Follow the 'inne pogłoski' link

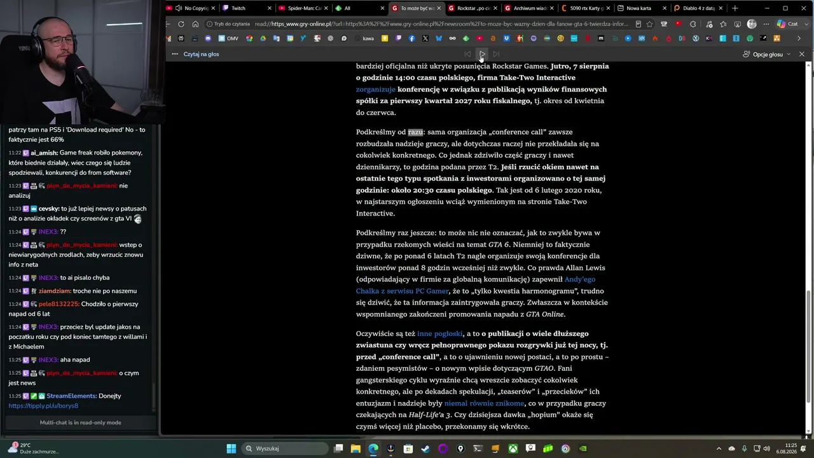pyautogui.click(x=439, y=333)
